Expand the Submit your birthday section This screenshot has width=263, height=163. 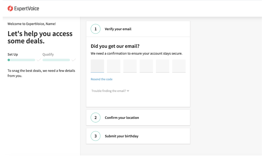[138, 136]
